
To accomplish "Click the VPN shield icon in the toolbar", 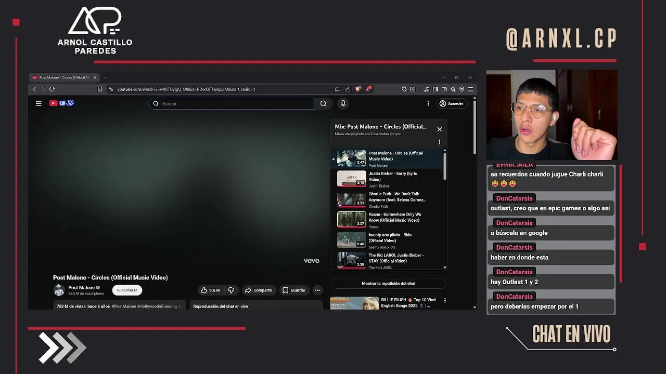I will [462, 89].
